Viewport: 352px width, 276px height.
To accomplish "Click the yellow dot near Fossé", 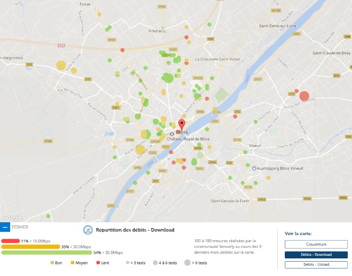I will click(99, 14).
